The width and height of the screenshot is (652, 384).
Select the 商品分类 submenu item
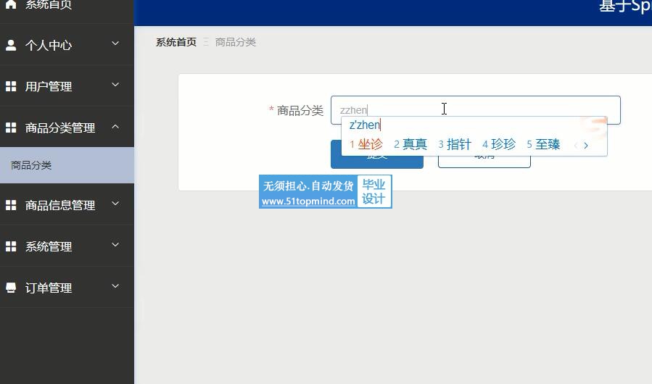(67, 165)
